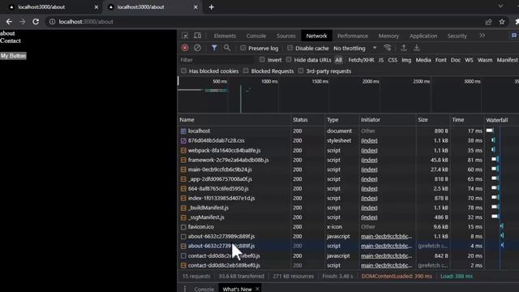Sort requests by Time column header
The image size is (519, 292).
[x=467, y=120]
